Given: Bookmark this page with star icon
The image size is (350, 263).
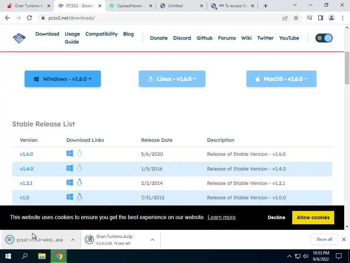Looking at the screenshot, I should pyautogui.click(x=296, y=18).
